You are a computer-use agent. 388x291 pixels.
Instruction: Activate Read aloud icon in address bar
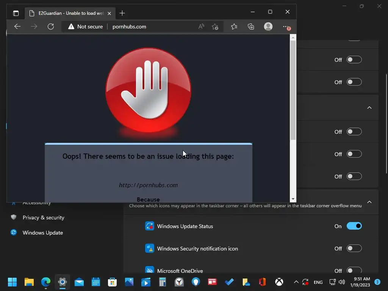(201, 27)
